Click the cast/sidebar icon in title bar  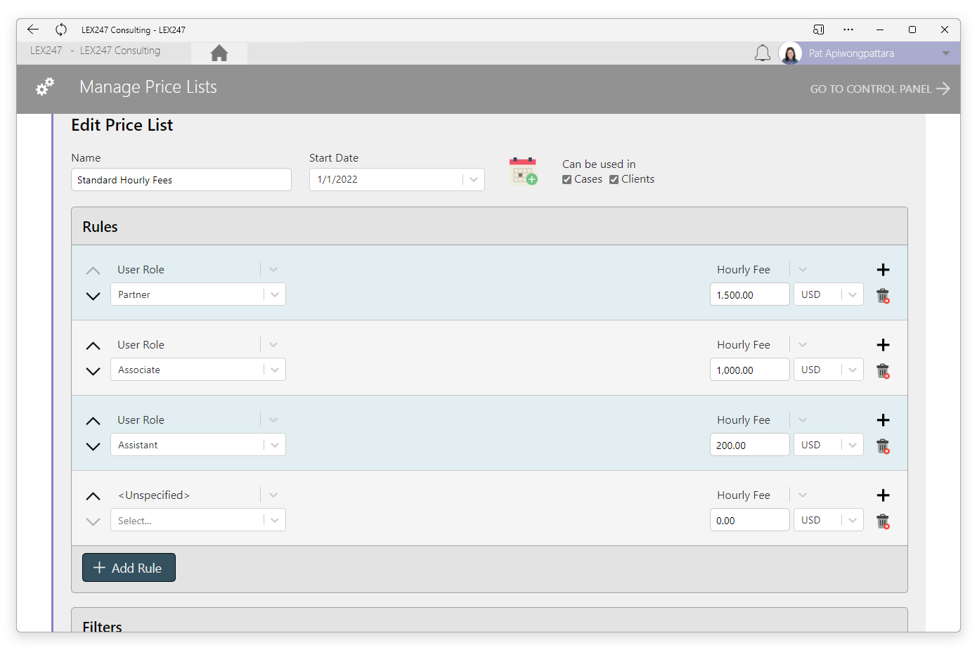coord(818,30)
